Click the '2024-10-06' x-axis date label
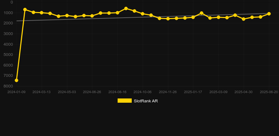 tap(143, 92)
